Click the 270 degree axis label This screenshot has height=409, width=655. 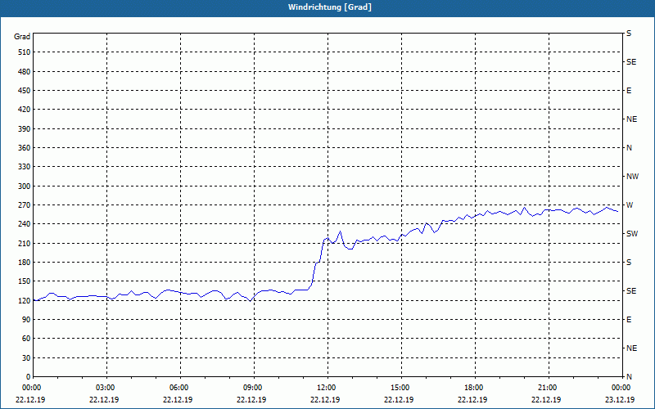pos(24,205)
